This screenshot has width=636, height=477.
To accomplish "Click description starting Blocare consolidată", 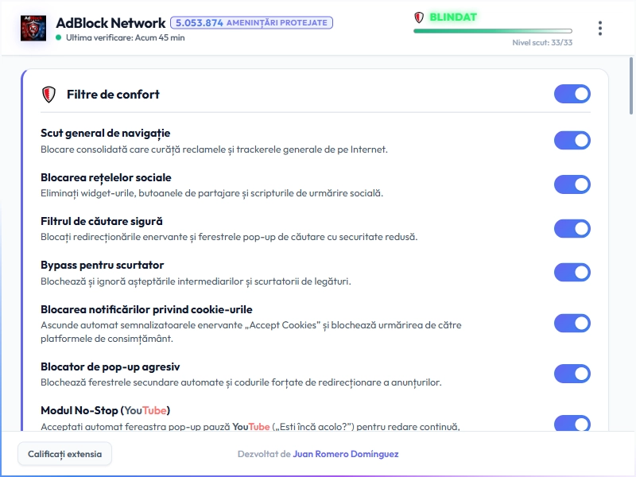I will pyautogui.click(x=214, y=149).
